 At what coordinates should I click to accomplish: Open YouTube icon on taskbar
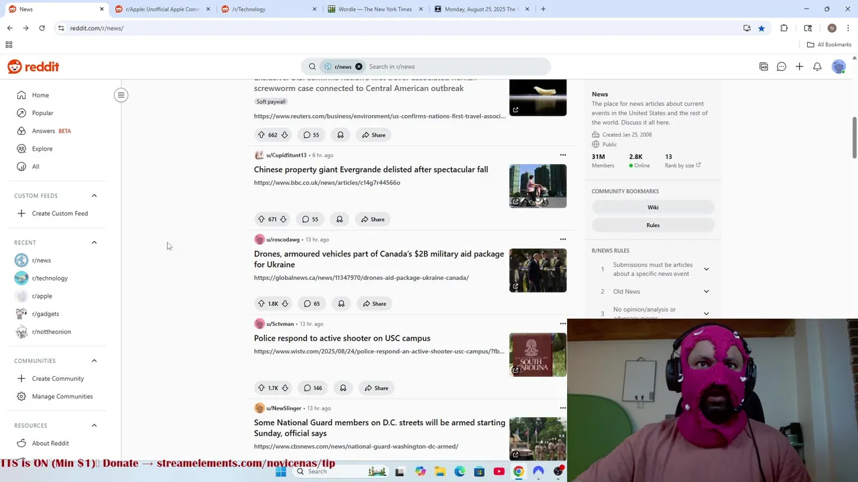tap(499, 471)
